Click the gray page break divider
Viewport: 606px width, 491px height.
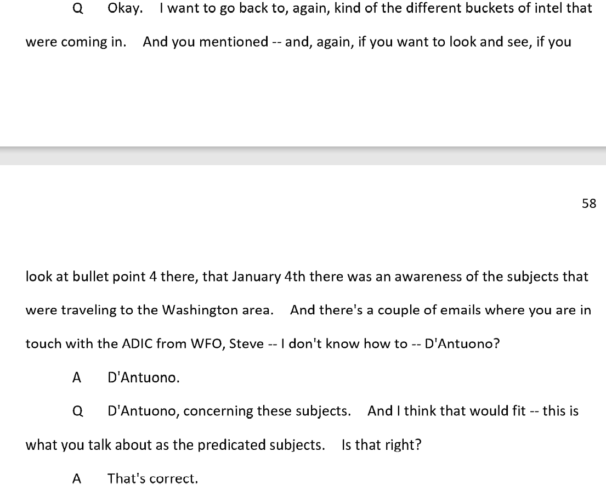pos(303,156)
